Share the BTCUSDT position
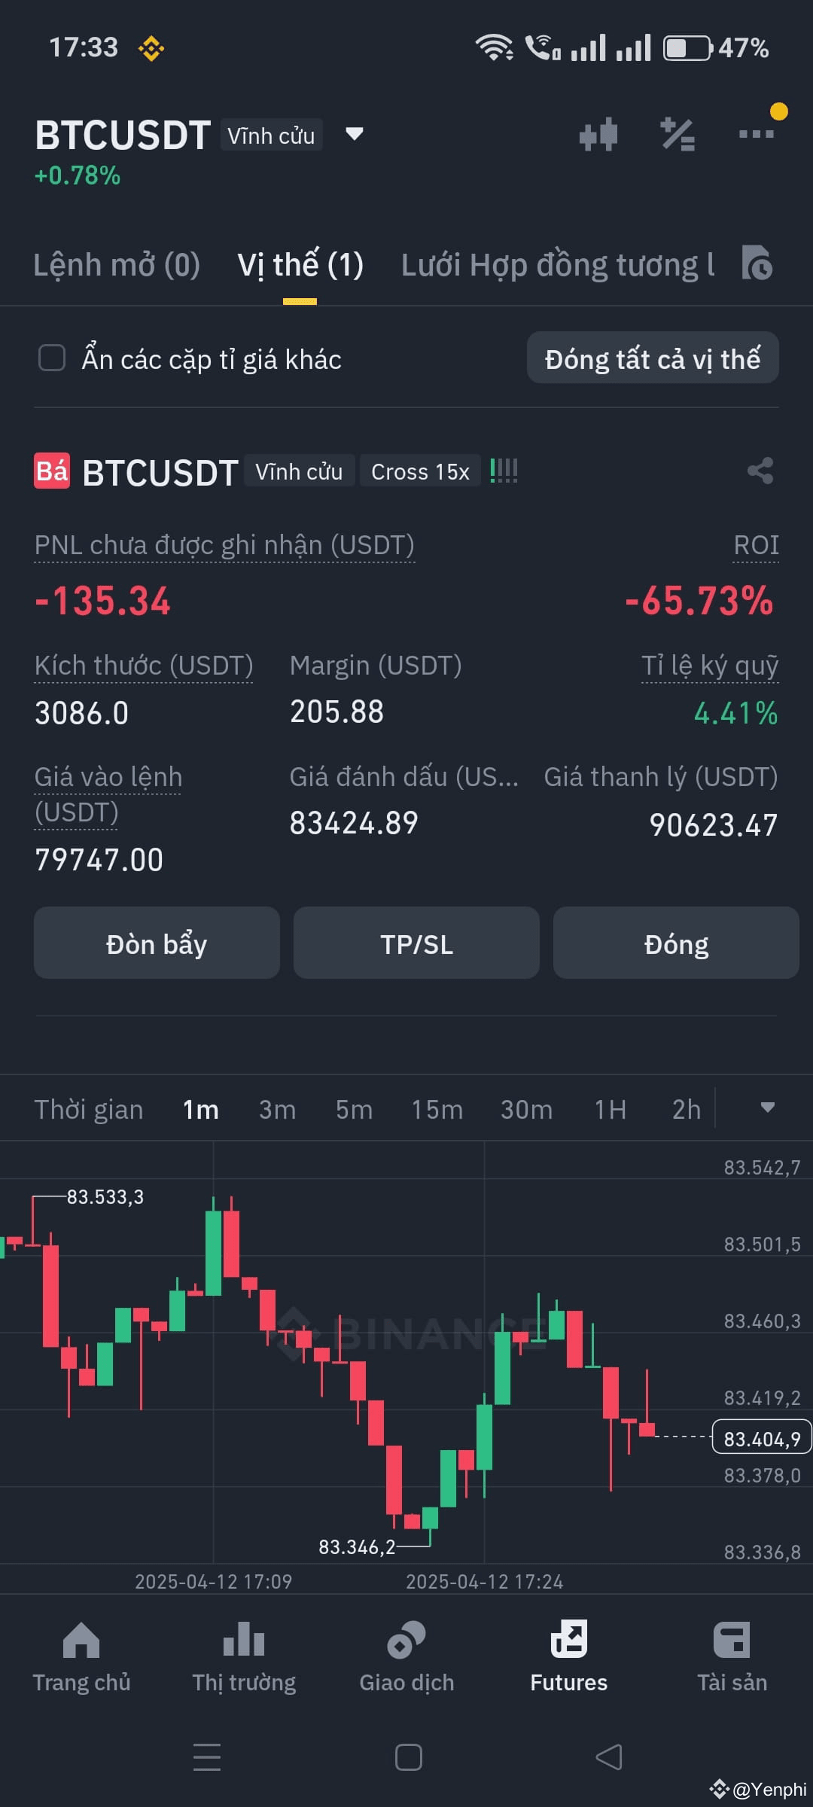 point(760,471)
